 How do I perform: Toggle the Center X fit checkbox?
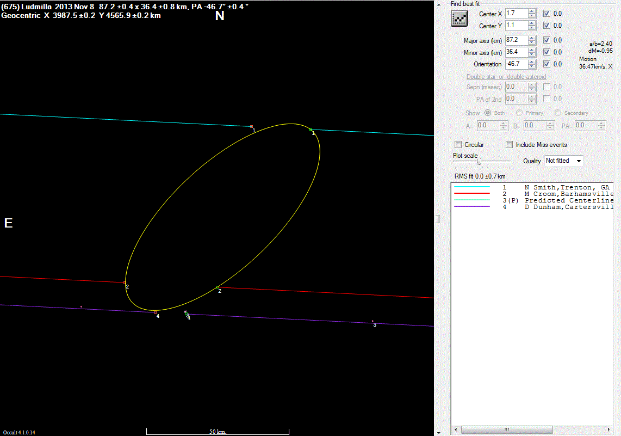pos(547,14)
